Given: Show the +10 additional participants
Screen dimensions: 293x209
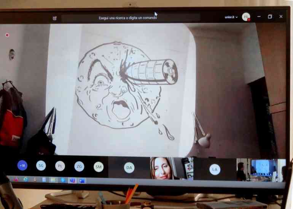Looking at the screenshot, I should pyautogui.click(x=22, y=165).
